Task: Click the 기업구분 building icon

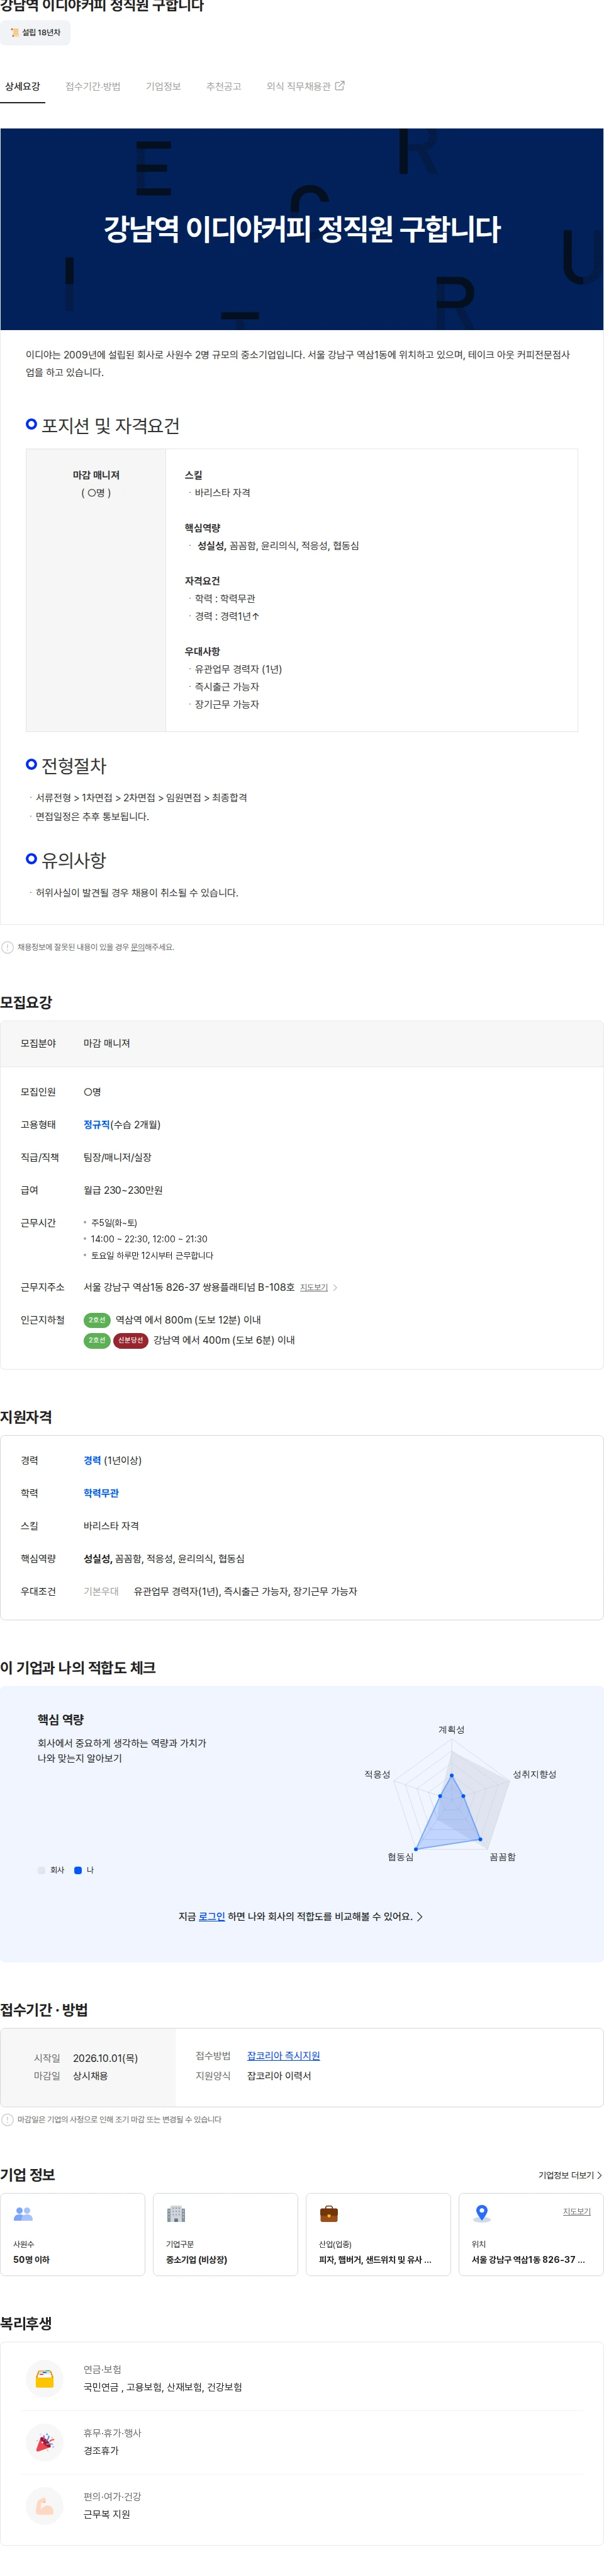Action: point(176,2214)
